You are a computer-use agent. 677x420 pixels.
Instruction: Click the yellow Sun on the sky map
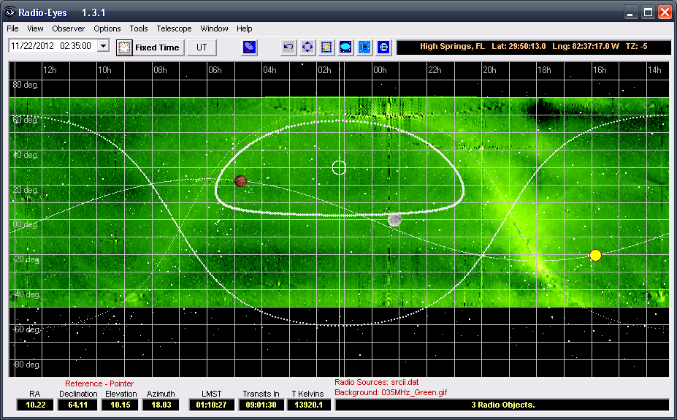[595, 255]
